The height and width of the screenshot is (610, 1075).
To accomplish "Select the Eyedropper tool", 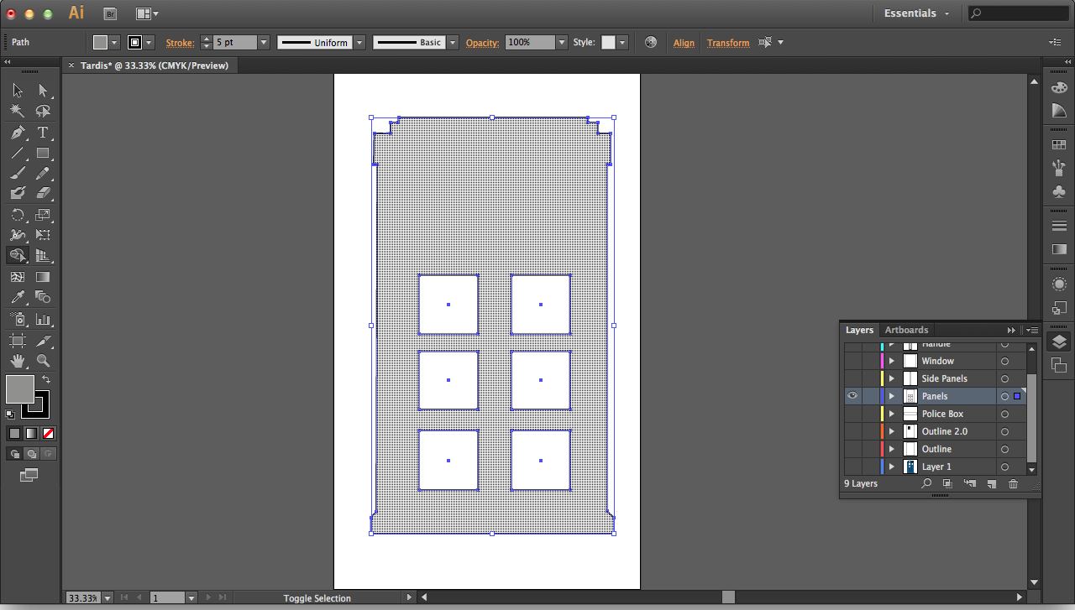I will 18,298.
